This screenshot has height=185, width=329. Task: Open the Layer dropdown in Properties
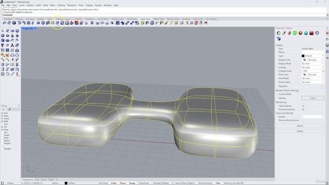pos(313,56)
